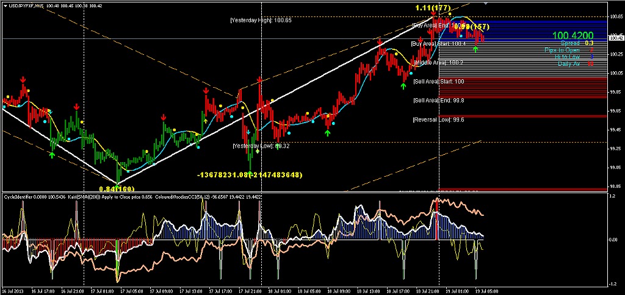Viewport: 625px width, 295px height.
Task: Click the 99.25 price axis label
Action: 616,149
